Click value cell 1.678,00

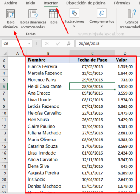click(x=125, y=186)
